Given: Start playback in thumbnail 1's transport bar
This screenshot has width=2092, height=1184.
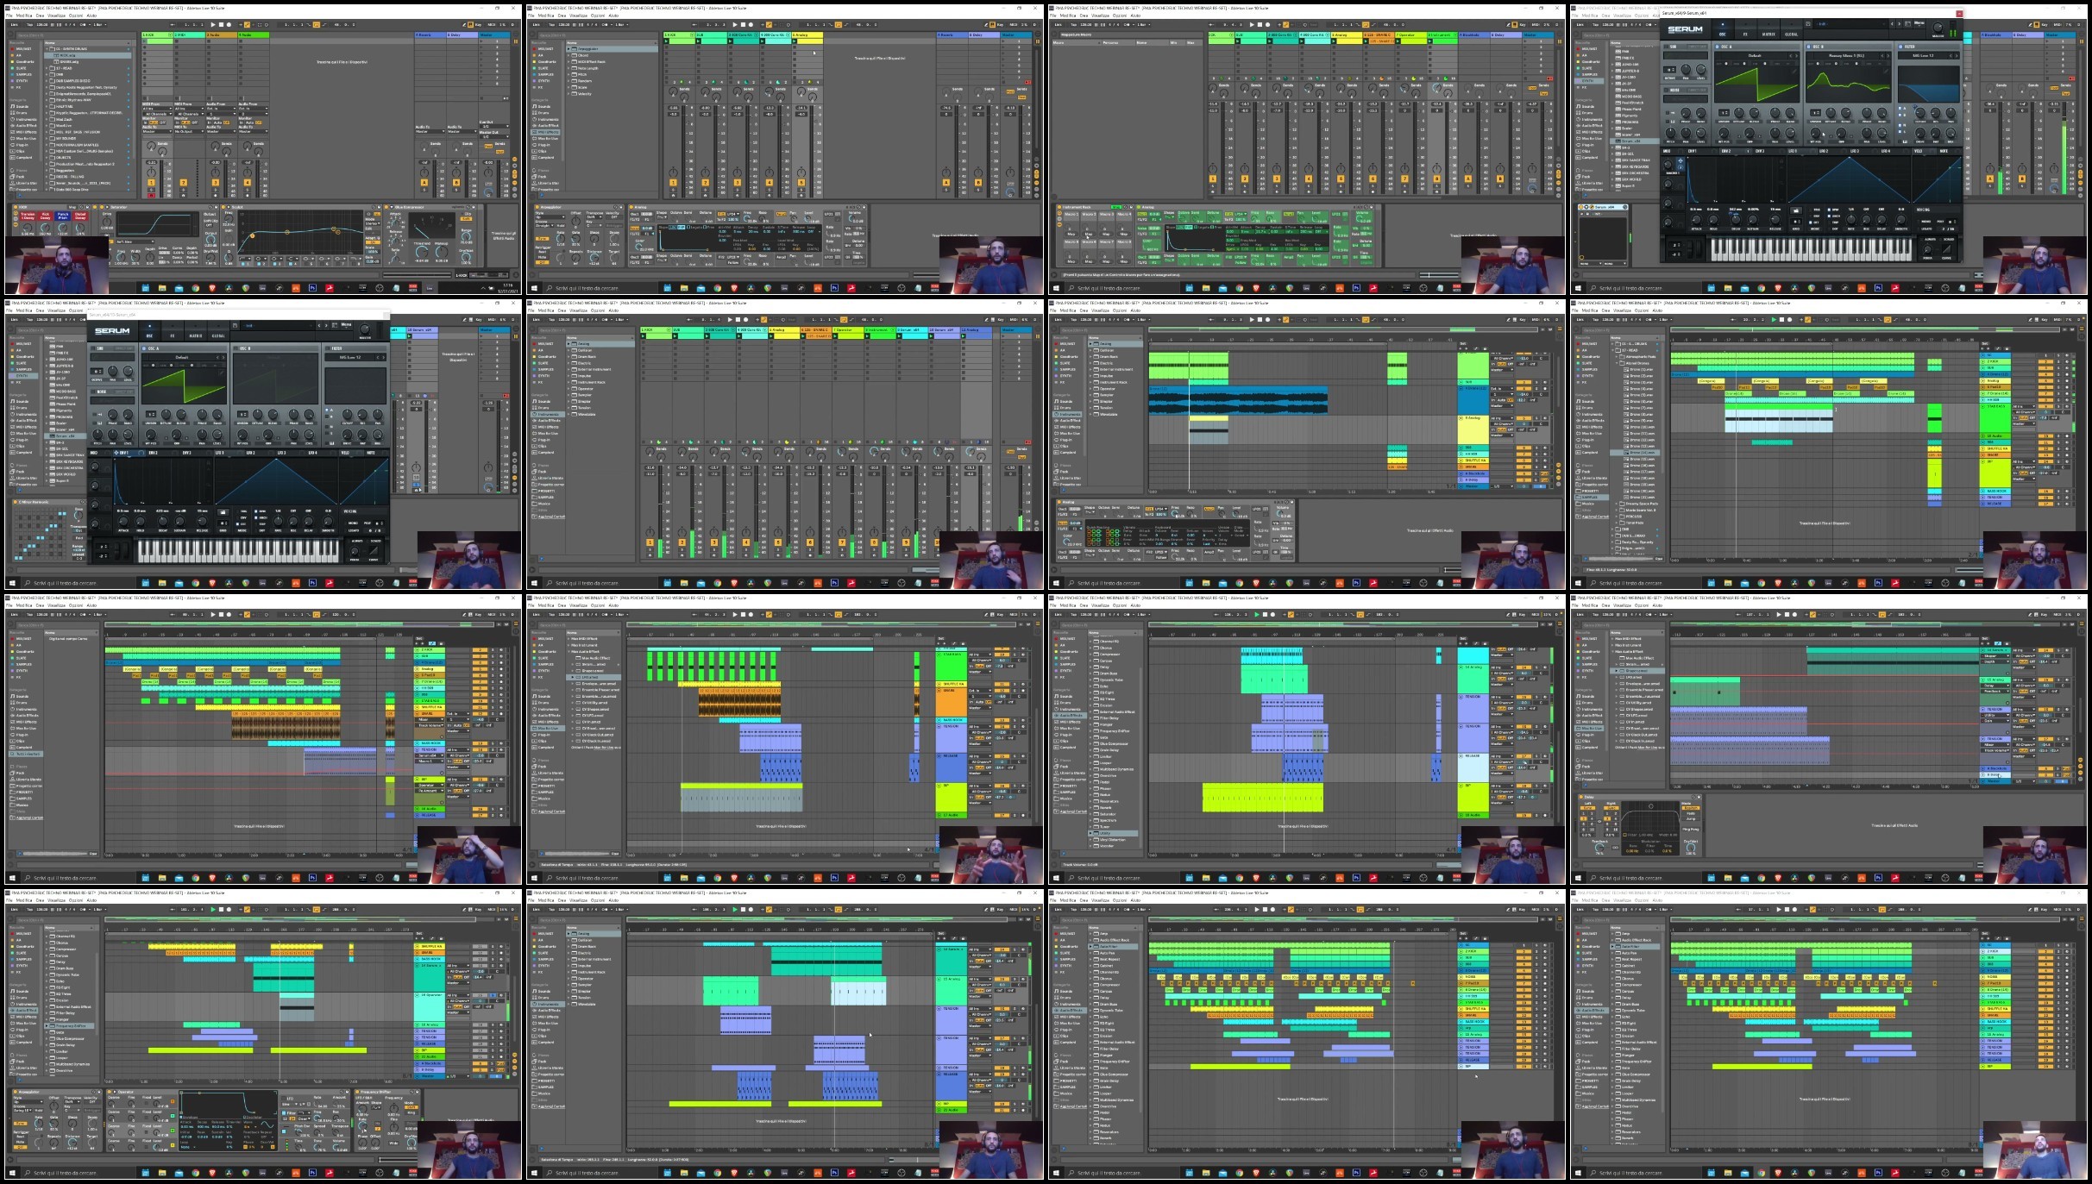Looking at the screenshot, I should (213, 24).
